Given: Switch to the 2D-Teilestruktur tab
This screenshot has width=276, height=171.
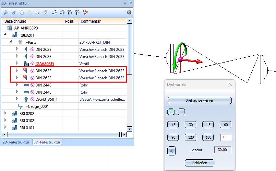Looking at the screenshot, I should pyautogui.click(x=16, y=142).
